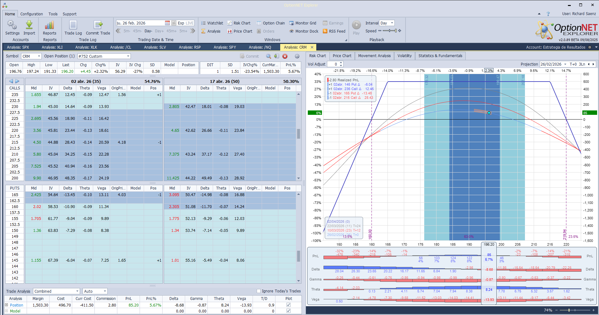
Task: Click the rewind double-chevron before 5m-
Action: click(118, 31)
